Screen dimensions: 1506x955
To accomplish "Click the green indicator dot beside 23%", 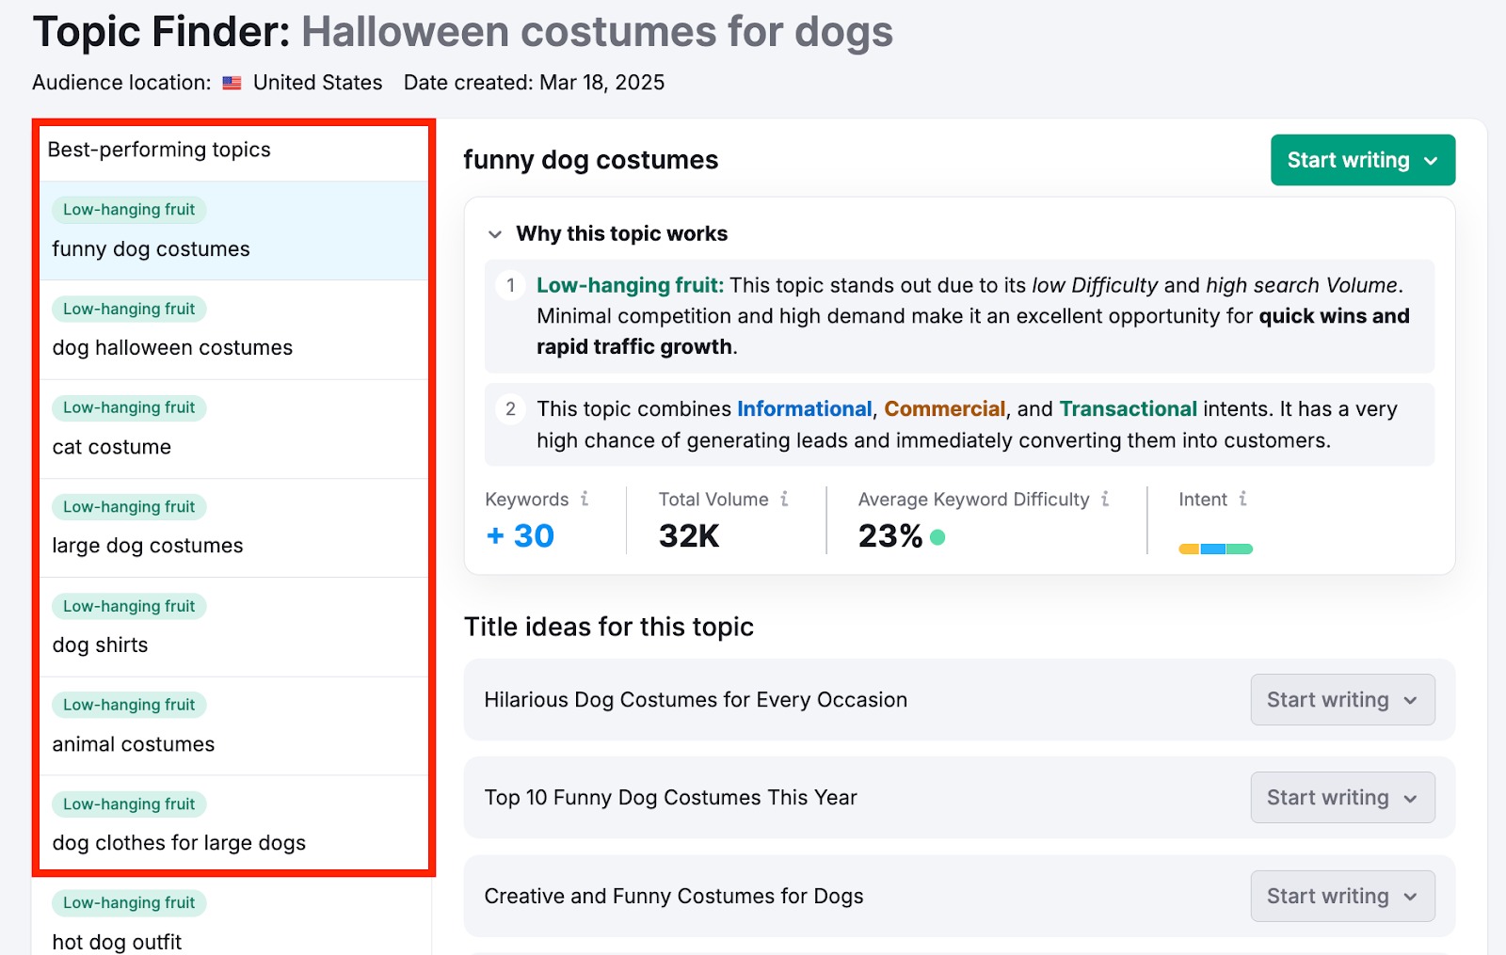I will pos(936,536).
